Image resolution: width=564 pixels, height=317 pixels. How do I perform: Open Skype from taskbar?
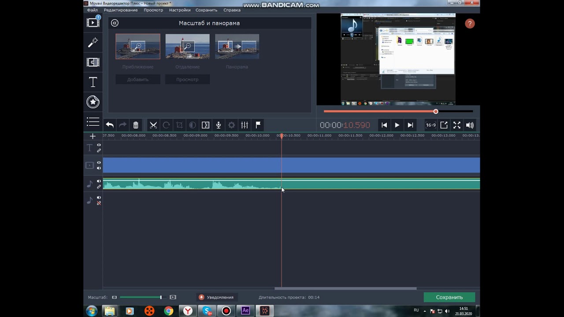(x=207, y=311)
